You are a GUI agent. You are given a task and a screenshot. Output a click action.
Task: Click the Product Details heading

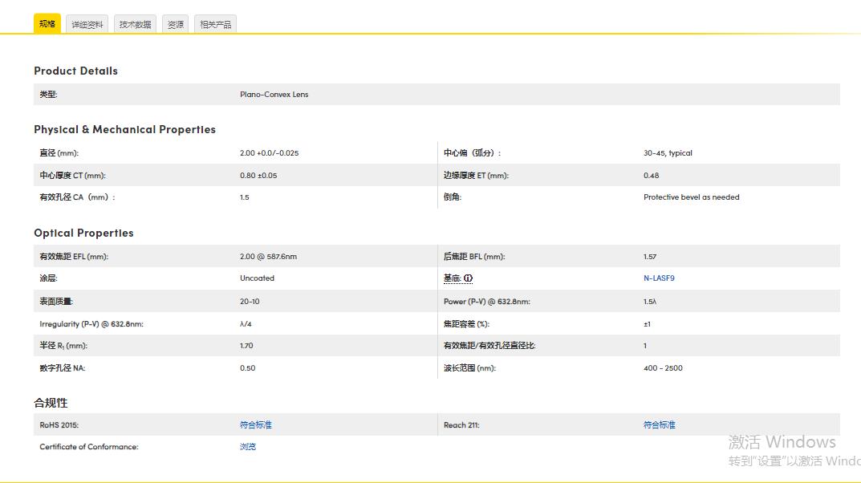[x=75, y=71]
